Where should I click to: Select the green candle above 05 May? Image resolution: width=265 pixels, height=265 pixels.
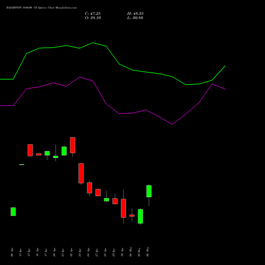tap(140, 216)
